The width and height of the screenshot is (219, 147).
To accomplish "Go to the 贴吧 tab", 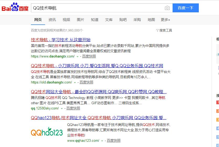I will pos(123,20).
